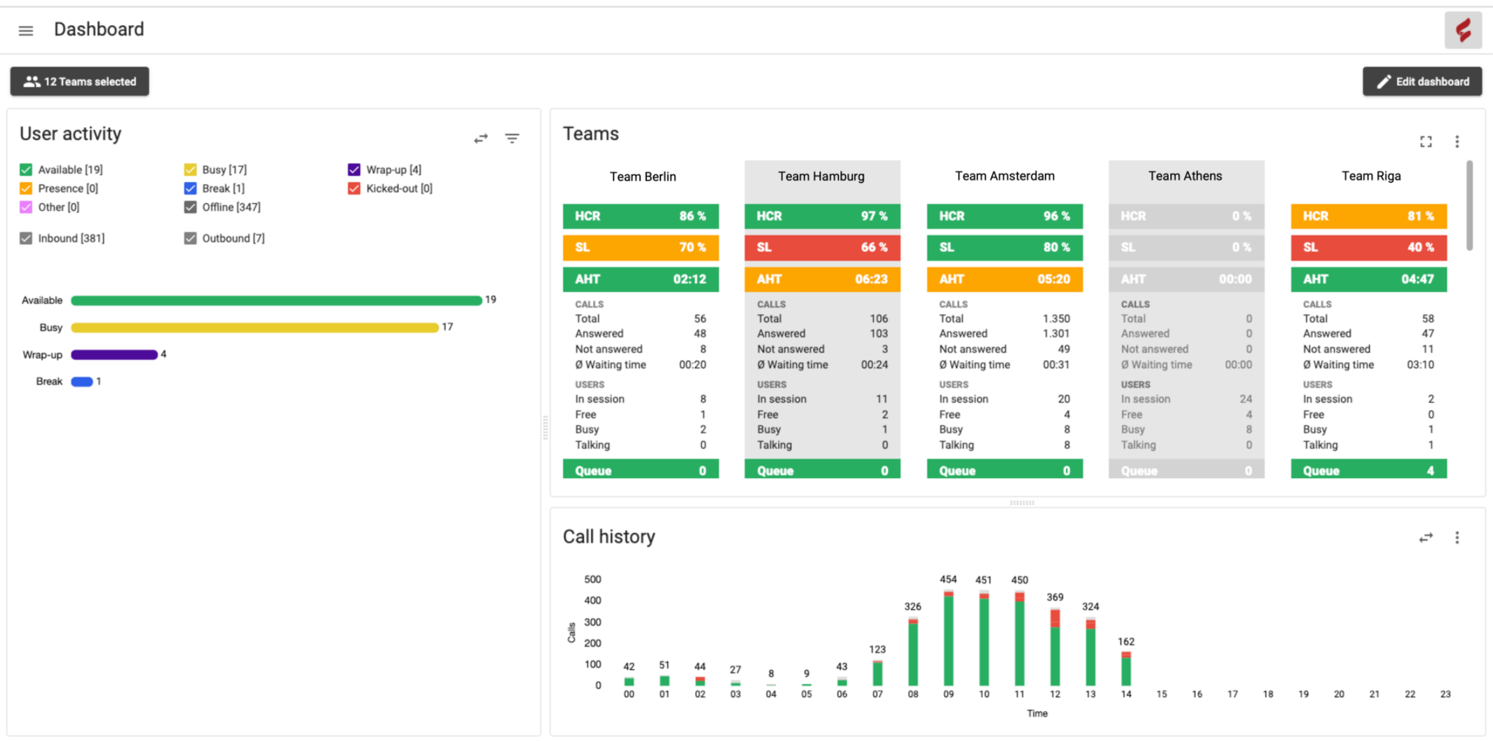Swap view in User activity panel

pyautogui.click(x=480, y=139)
